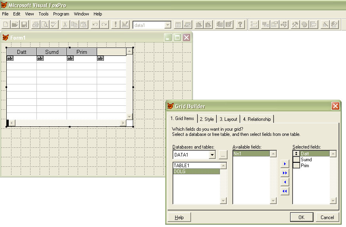Click the Form Controls hammer and wrench icon

pyautogui.click(x=295, y=25)
